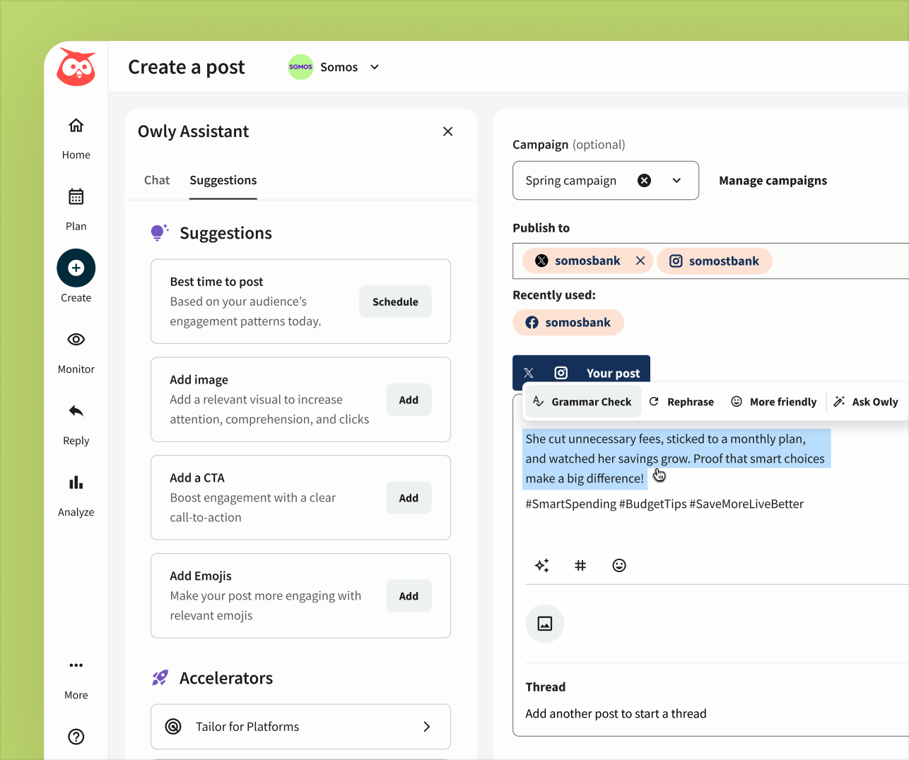
Task: Open the Home section in sidebar
Action: pyautogui.click(x=76, y=138)
